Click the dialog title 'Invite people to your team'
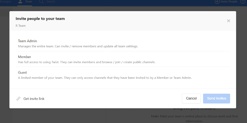Viewport: 247px width, 123px height. pyautogui.click(x=40, y=19)
